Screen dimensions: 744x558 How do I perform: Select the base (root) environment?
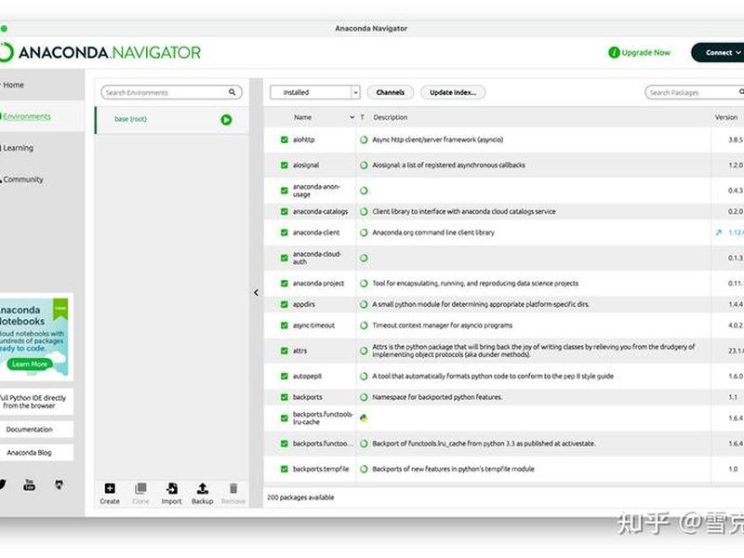(x=172, y=120)
